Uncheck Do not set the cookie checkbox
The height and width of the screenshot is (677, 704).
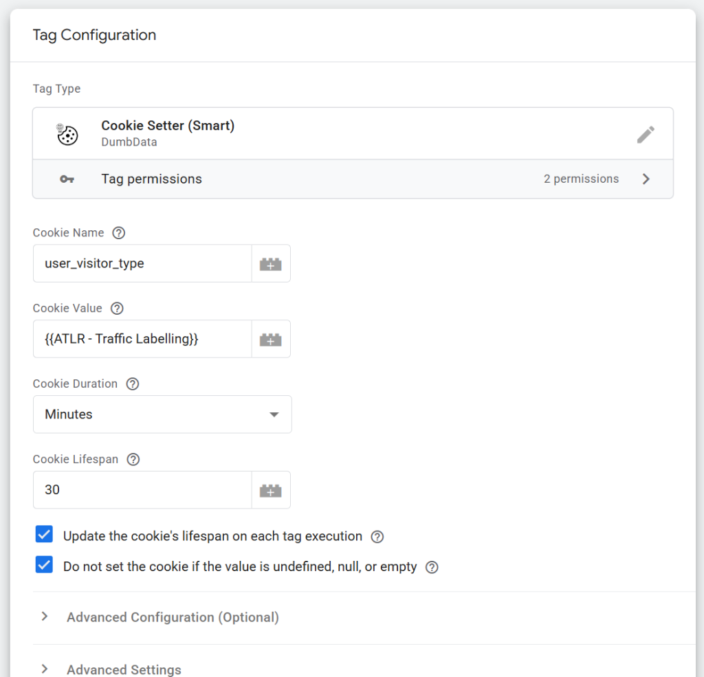click(x=45, y=566)
